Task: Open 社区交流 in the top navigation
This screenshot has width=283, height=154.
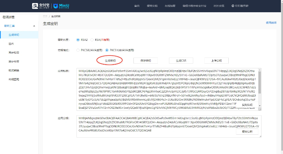Action: tap(219, 6)
